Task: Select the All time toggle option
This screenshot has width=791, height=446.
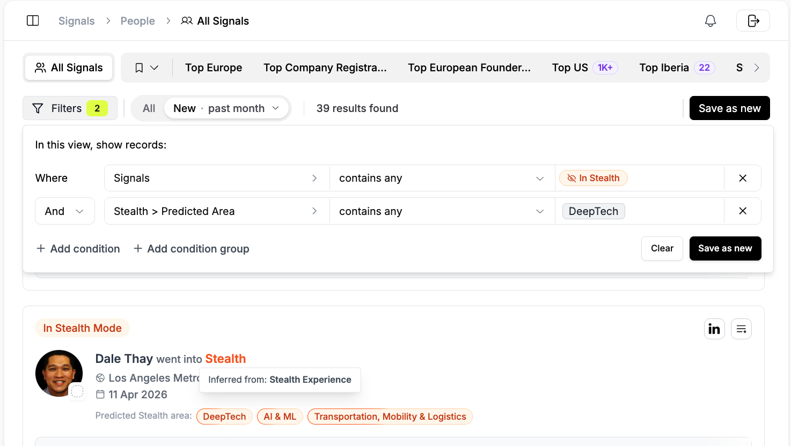Action: coord(149,108)
